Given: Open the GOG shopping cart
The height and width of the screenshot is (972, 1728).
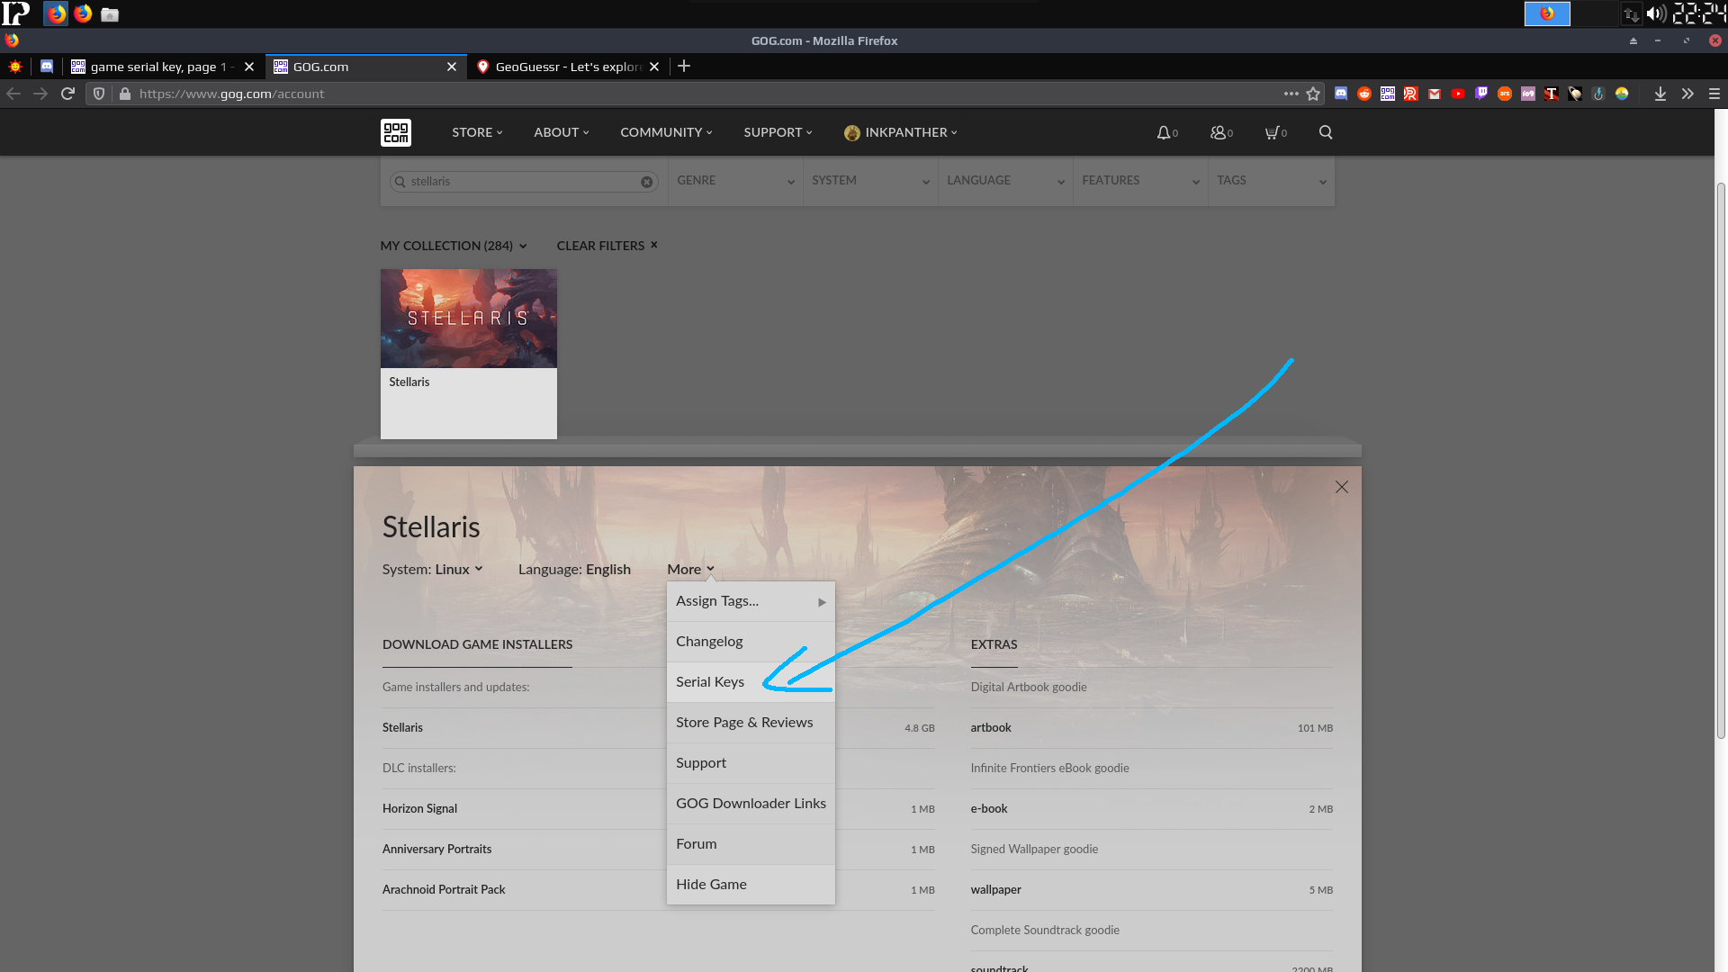Looking at the screenshot, I should click(x=1275, y=132).
